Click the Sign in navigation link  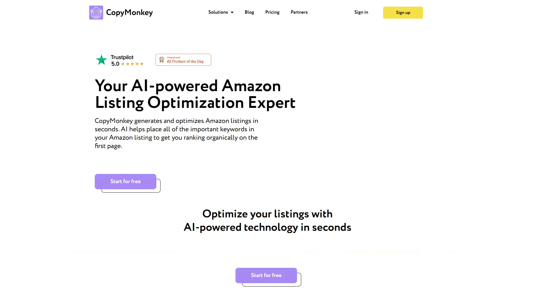click(x=361, y=12)
